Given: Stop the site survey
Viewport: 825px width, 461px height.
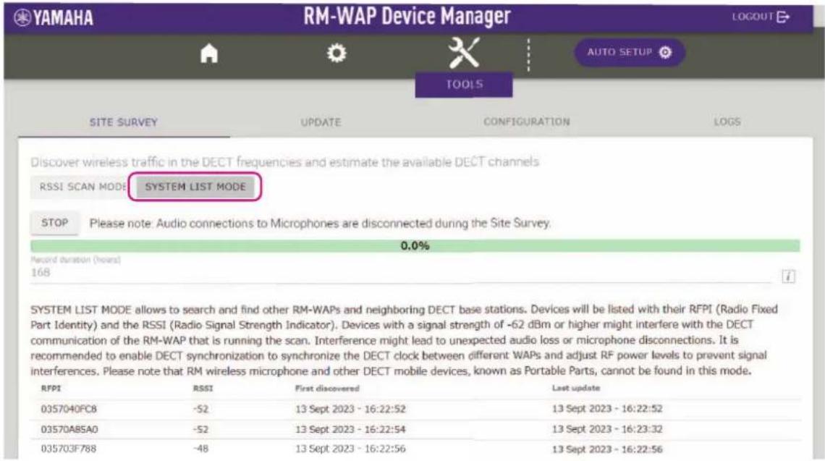Looking at the screenshot, I should (55, 223).
